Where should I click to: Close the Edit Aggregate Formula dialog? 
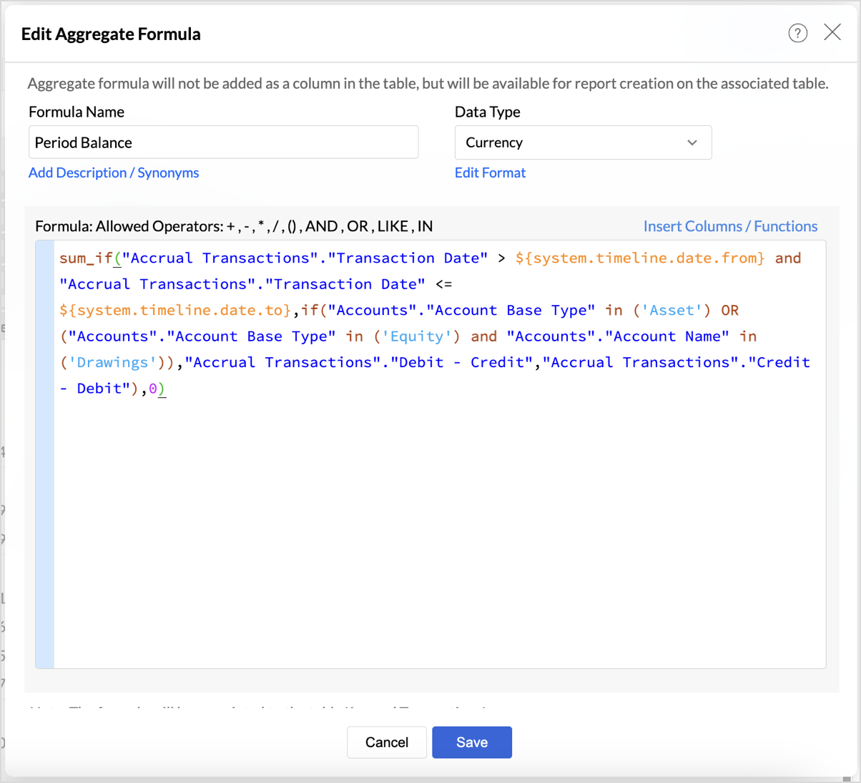(x=832, y=32)
